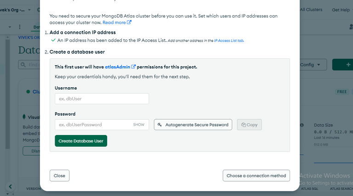
Task: Open the Get Help menu
Action: coord(341,10)
